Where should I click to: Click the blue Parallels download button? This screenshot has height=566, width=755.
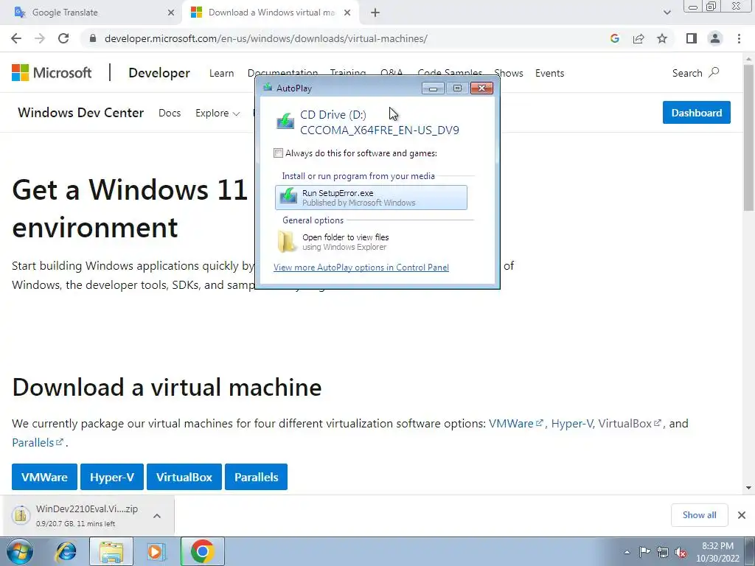256,477
